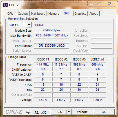This screenshot has height=117, width=118.
Task: Switch to the Caches tab
Action: tap(23, 14)
